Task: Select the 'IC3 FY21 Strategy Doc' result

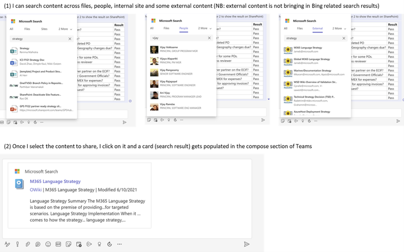Action: 42,62
